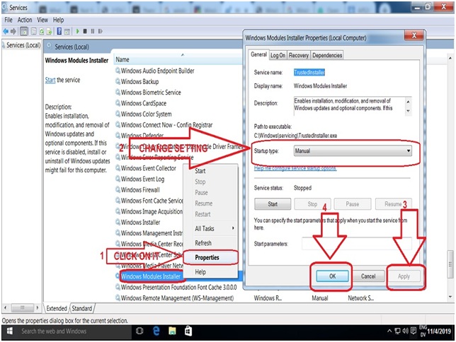
Task: Click OK in the properties dialog
Action: tap(332, 276)
